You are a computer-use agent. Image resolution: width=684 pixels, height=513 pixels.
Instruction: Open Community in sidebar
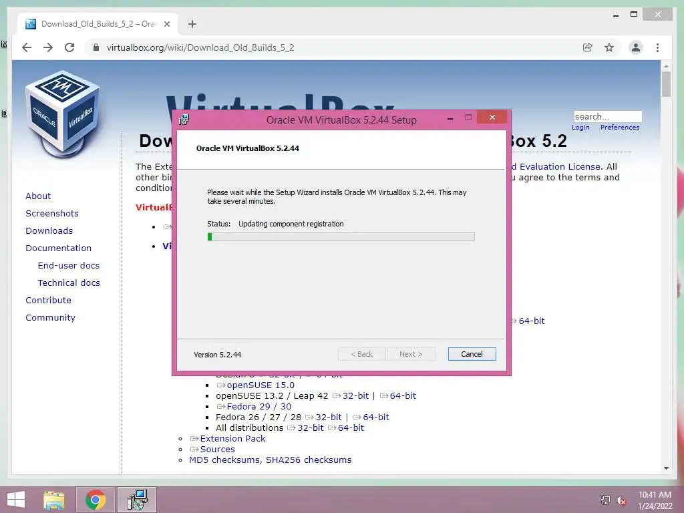pyautogui.click(x=50, y=317)
